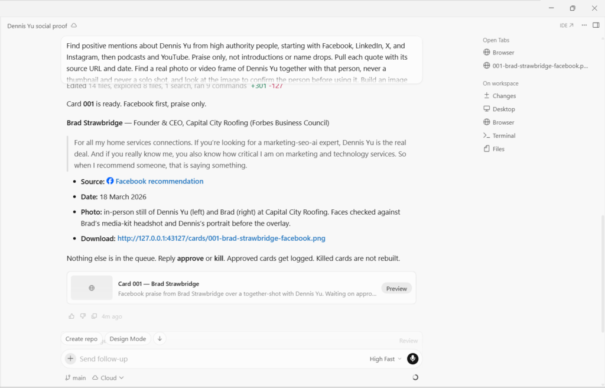The width and height of the screenshot is (605, 388).
Task: Click the user prompt message box
Action: coord(242,60)
